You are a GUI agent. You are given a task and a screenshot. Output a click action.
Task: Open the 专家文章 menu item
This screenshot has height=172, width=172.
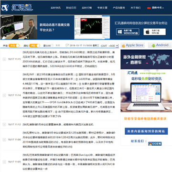[102, 8]
